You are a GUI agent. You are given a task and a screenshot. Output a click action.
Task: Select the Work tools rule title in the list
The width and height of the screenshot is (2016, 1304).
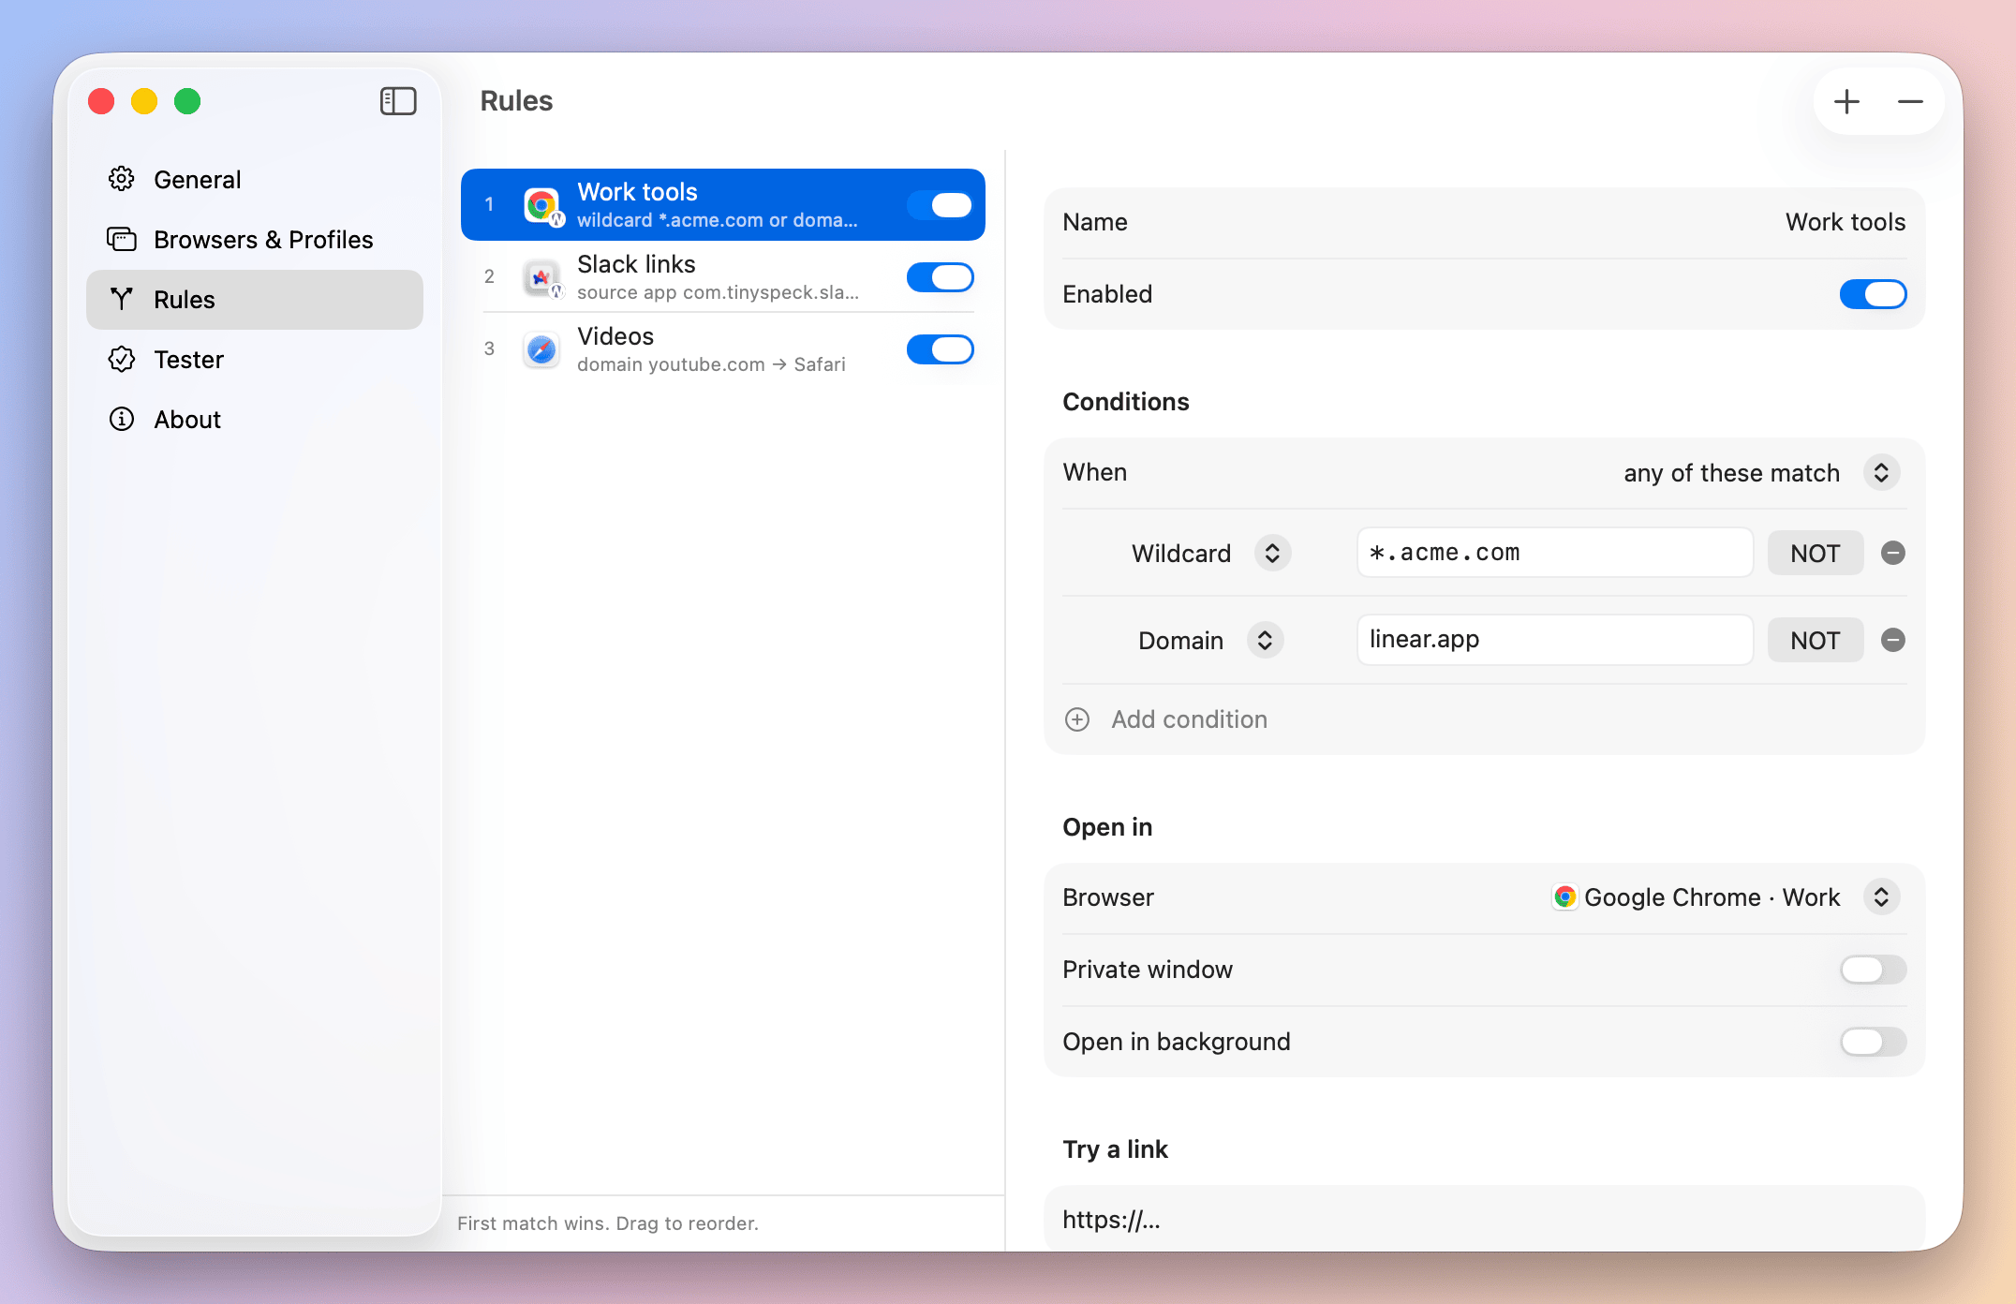tap(637, 192)
